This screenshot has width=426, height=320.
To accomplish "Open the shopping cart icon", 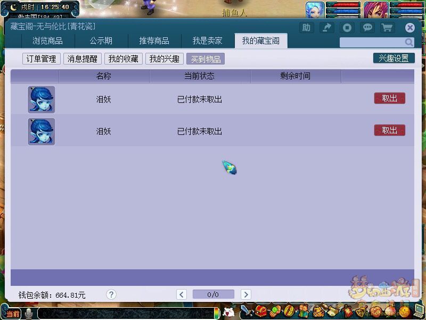I will tap(387, 28).
